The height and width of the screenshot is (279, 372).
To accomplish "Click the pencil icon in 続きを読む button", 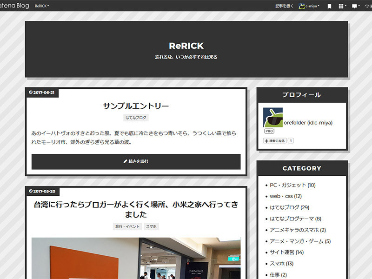I will coord(126,161).
